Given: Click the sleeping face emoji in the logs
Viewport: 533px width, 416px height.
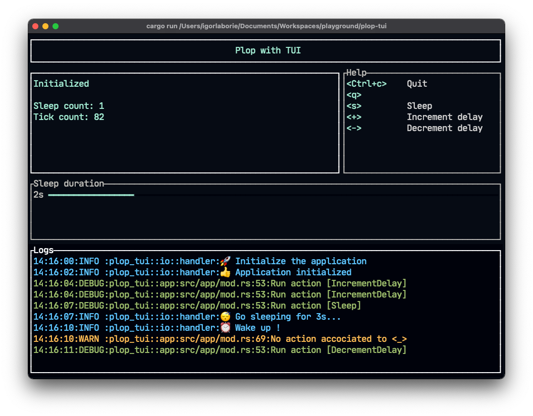Looking at the screenshot, I should (x=225, y=317).
